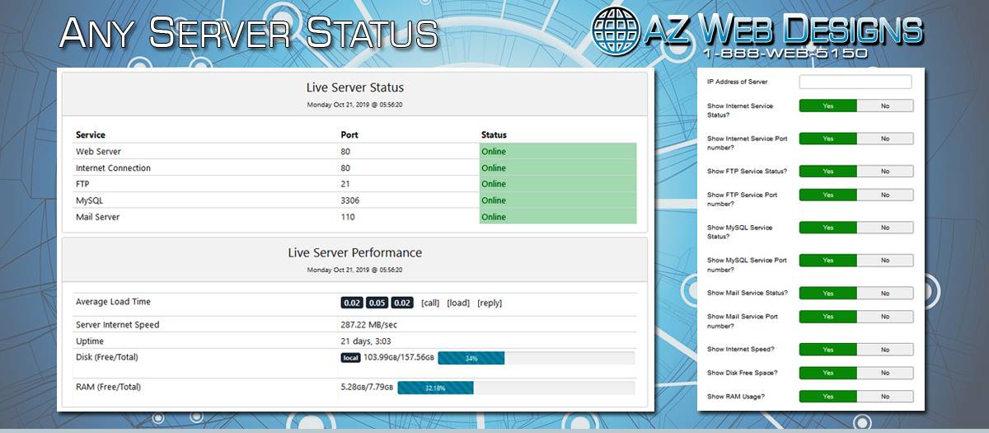
Task: Click the [reply] link
Action: tap(490, 303)
